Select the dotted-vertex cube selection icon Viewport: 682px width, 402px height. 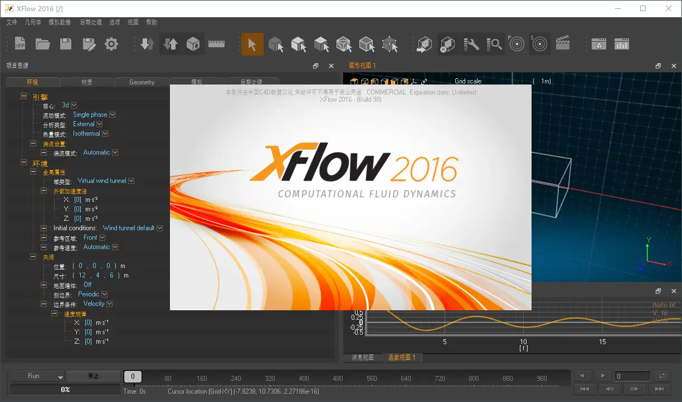point(389,44)
